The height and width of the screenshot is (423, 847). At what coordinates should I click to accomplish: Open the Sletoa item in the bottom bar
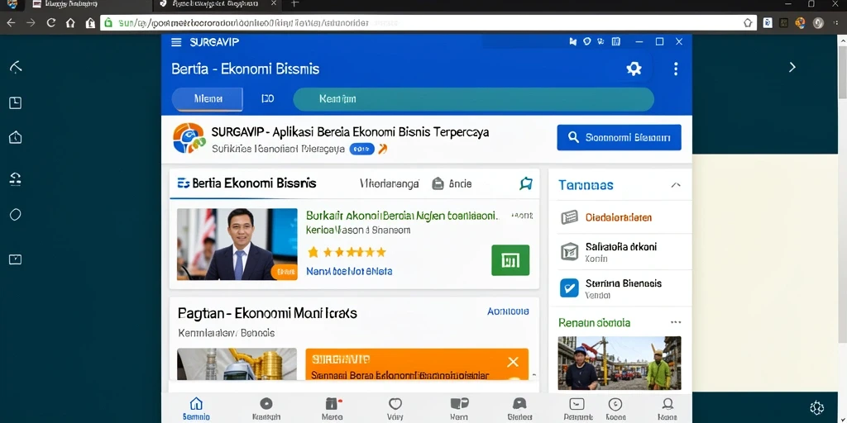pyautogui.click(x=519, y=409)
